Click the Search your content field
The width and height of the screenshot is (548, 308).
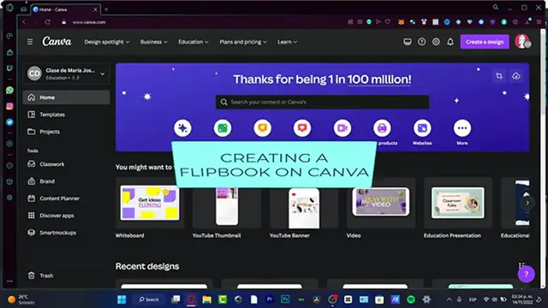click(322, 102)
